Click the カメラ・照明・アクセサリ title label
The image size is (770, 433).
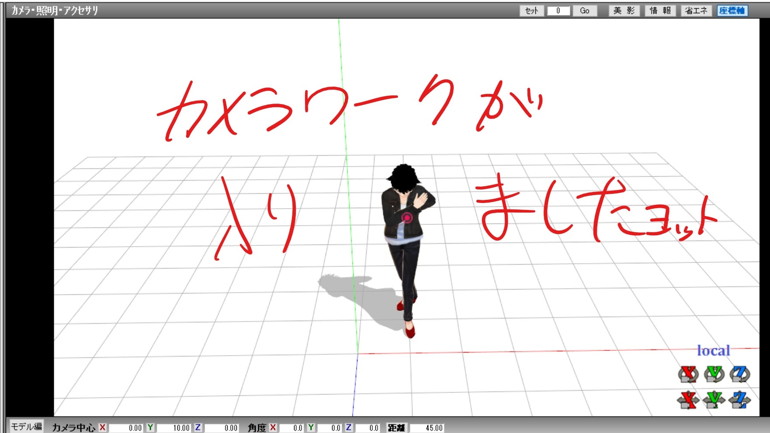[55, 10]
